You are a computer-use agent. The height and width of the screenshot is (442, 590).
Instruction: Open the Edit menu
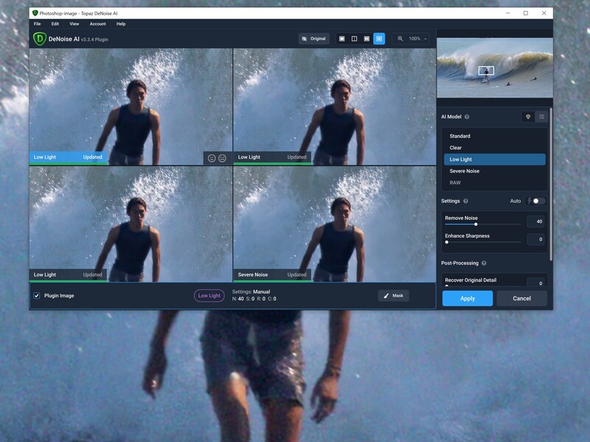[55, 24]
